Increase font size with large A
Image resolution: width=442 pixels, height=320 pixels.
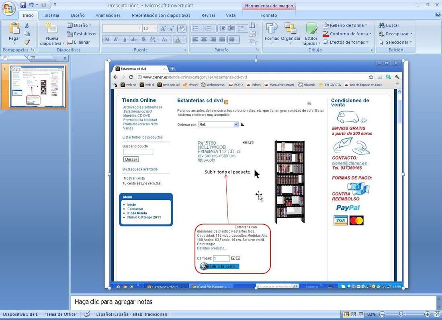pyautogui.click(x=163, y=29)
